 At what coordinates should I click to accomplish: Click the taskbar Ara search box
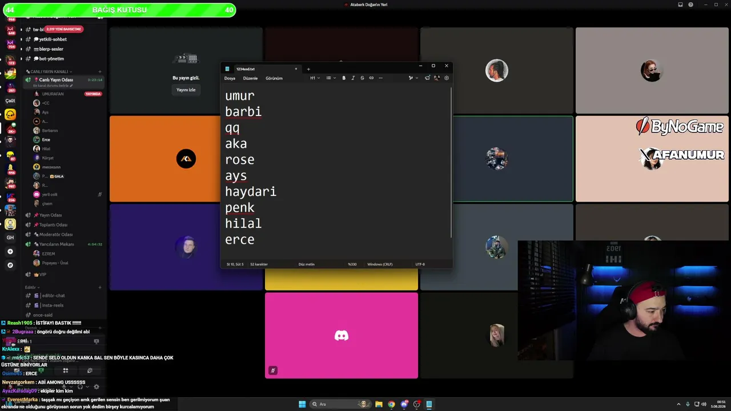pos(340,404)
